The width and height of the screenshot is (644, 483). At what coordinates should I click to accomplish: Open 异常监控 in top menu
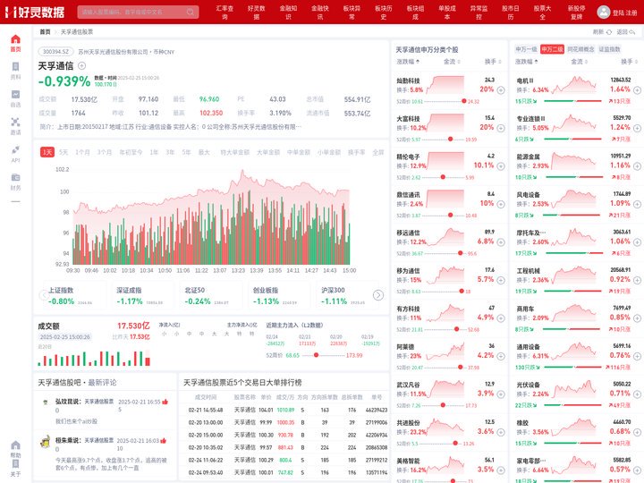(479, 13)
